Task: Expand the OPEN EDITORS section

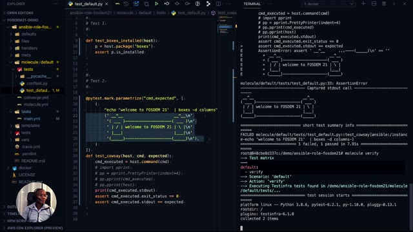Action: pyautogui.click(x=20, y=13)
